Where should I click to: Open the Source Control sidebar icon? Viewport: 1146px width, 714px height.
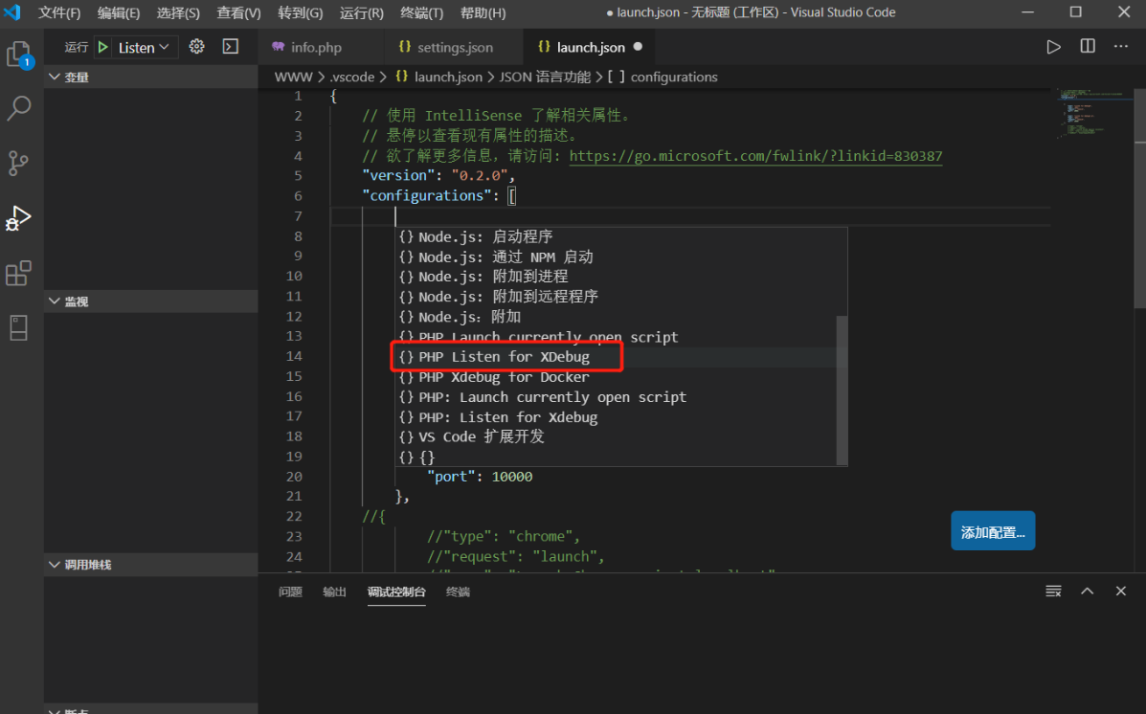click(x=19, y=163)
